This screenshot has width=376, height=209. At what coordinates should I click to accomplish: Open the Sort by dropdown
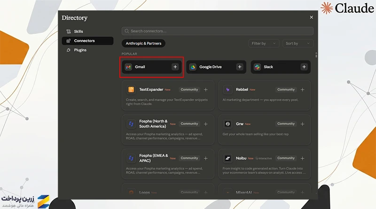coord(298,43)
